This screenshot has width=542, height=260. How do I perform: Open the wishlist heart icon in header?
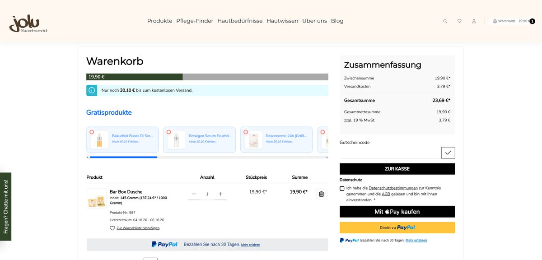[459, 21]
